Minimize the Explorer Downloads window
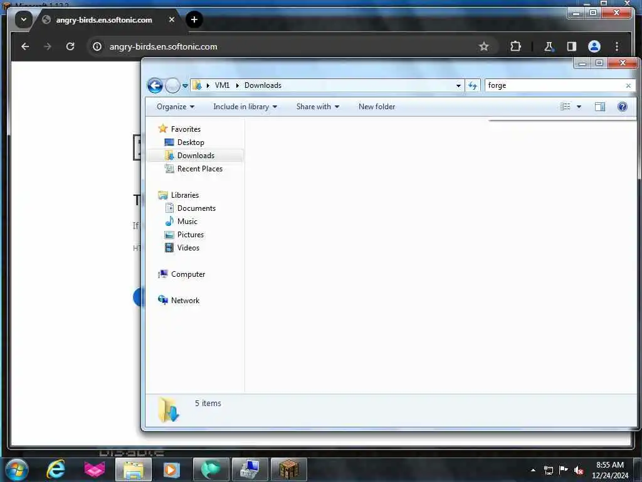This screenshot has height=482, width=642. click(582, 63)
